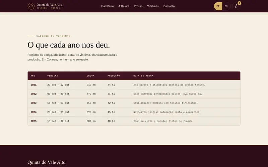Viewport: 268px width, 167px height.
Task: Click production value 40 hl
Action: [111, 121]
